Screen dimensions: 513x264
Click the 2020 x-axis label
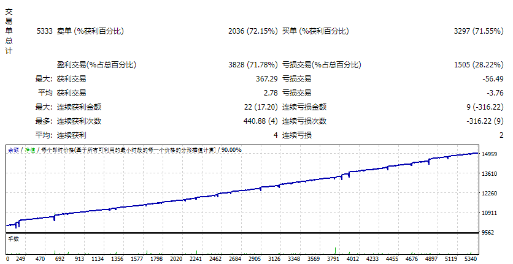175,258
